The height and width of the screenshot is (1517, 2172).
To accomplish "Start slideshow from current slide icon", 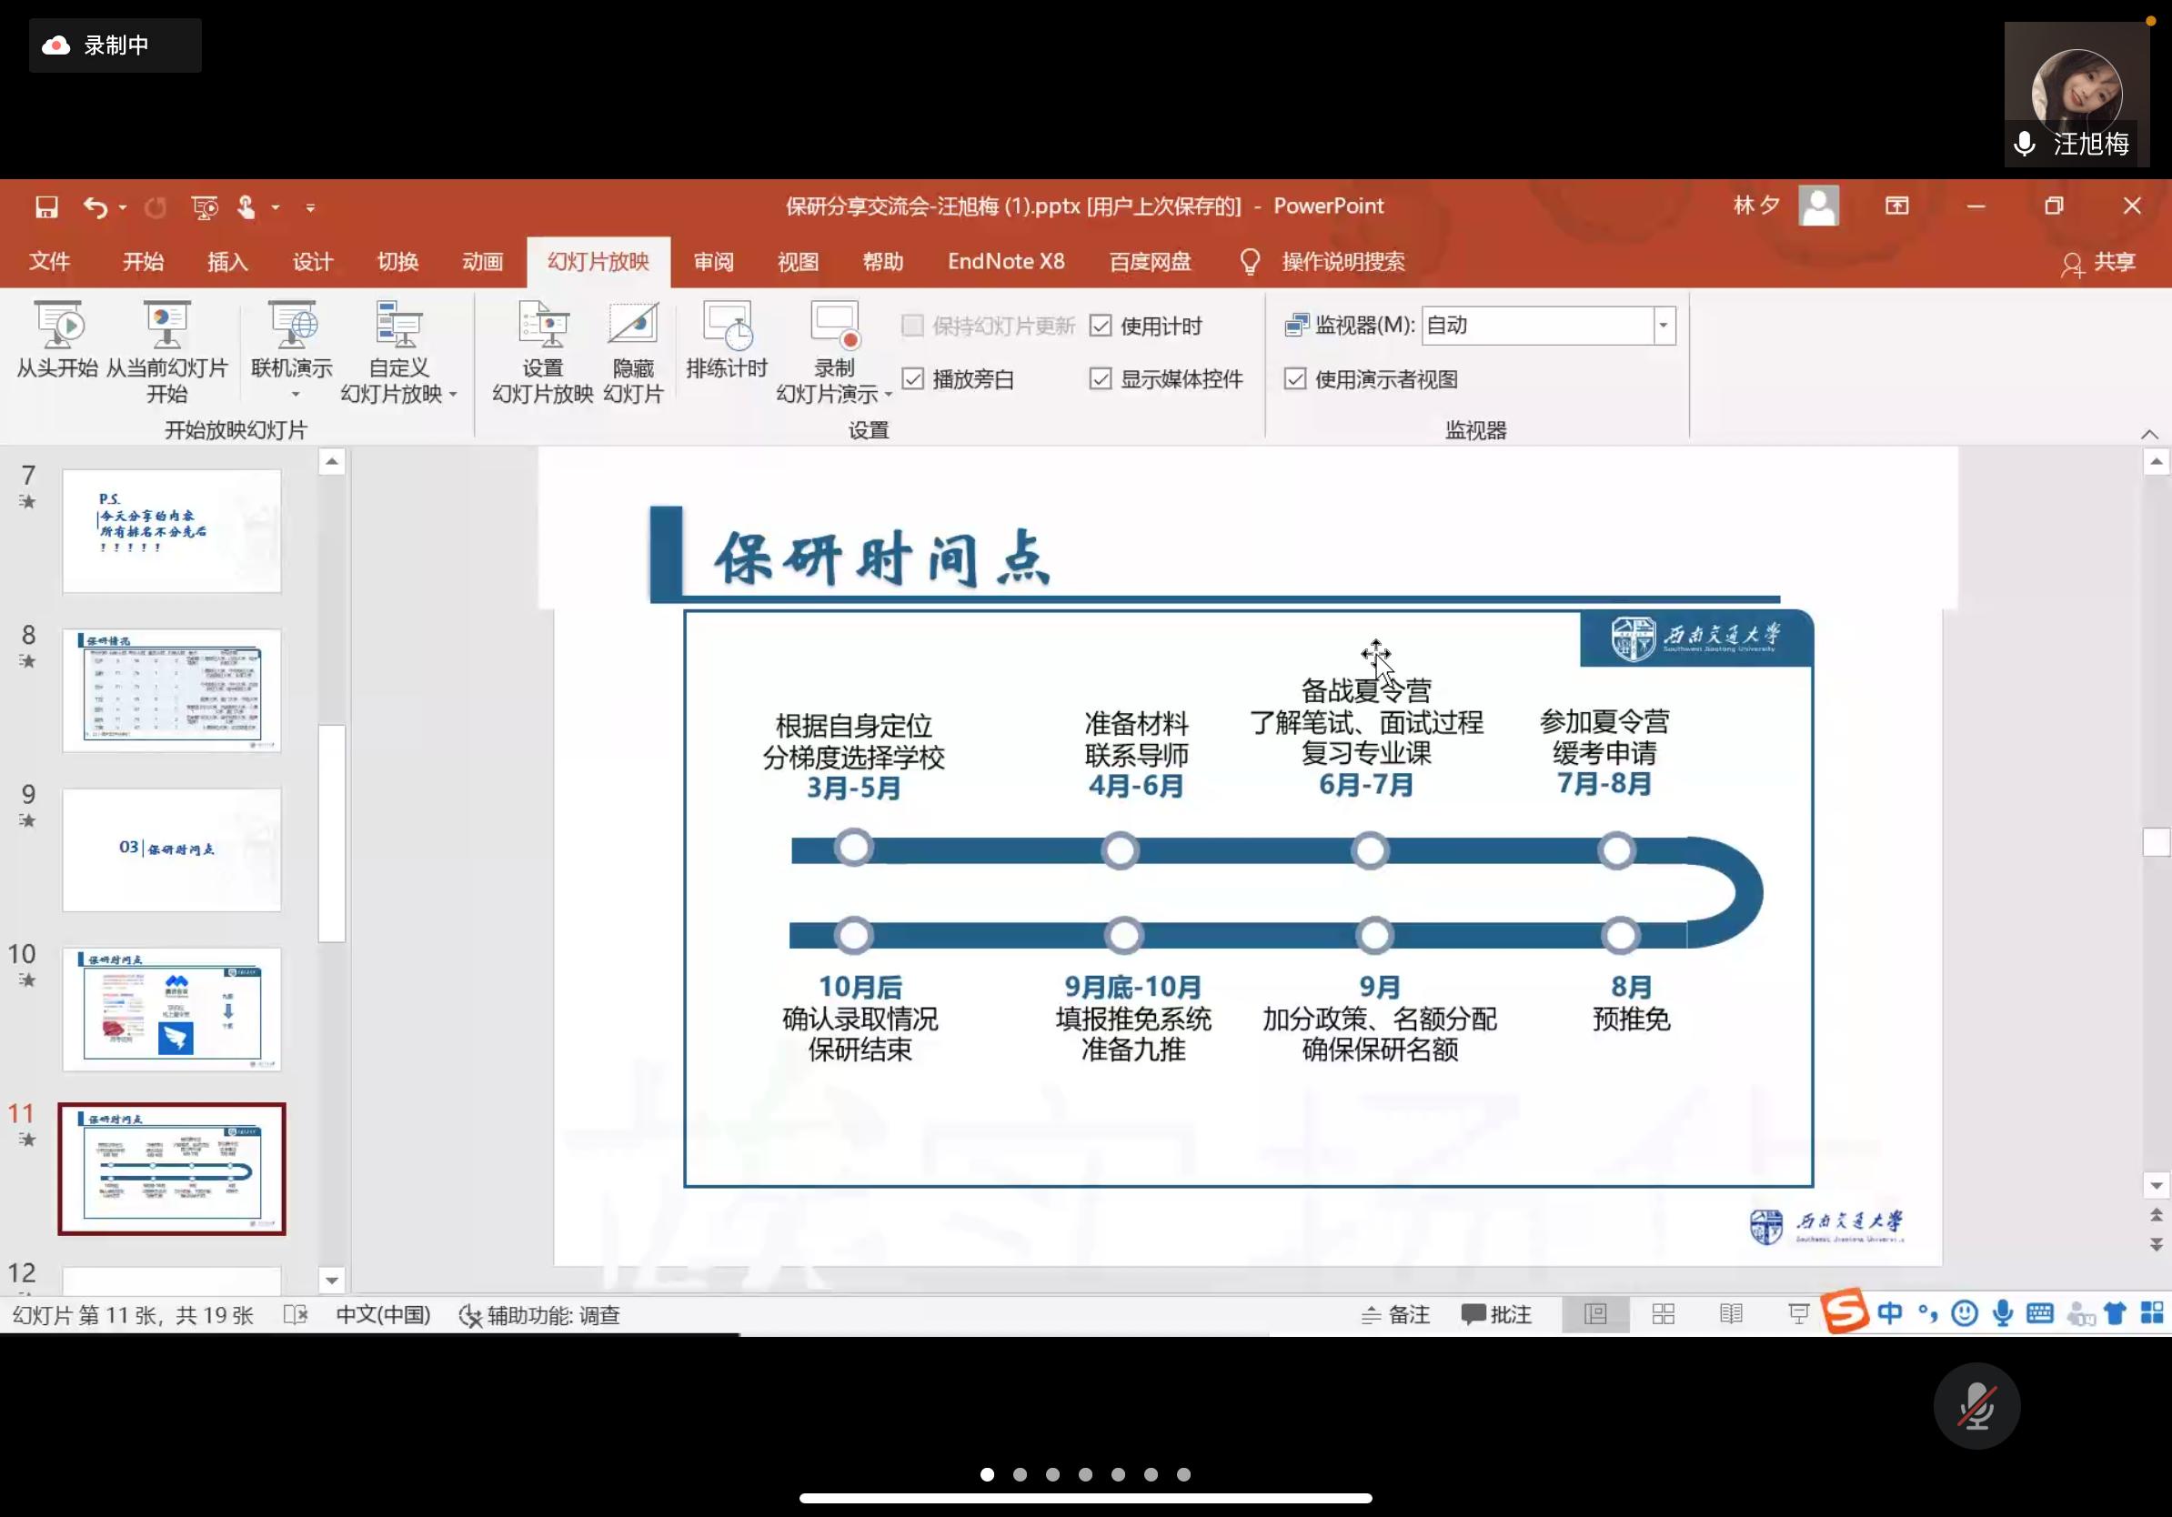I will (166, 327).
